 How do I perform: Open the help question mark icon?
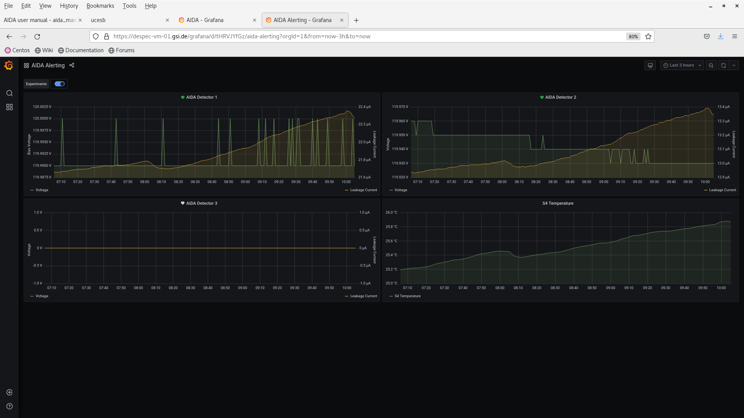[9, 406]
